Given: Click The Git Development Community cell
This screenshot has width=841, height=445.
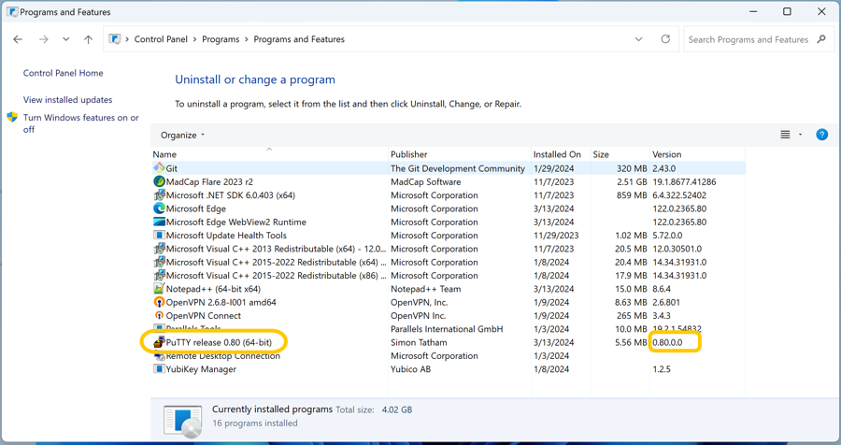Looking at the screenshot, I should [x=458, y=168].
